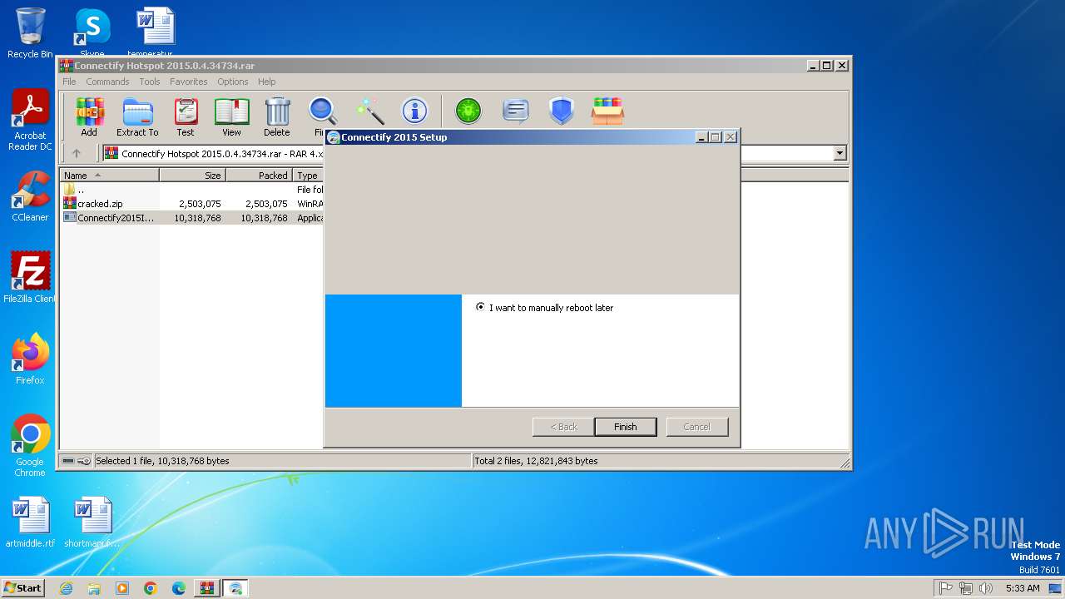Click the 5:33 AM clock in tray
1065x599 pixels.
1023,588
